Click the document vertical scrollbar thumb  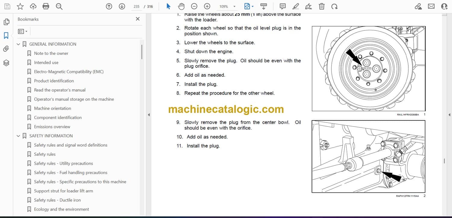tap(444, 161)
